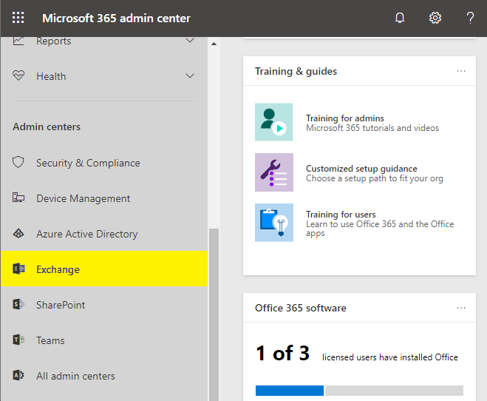This screenshot has height=401, width=487.
Task: Click the Azure Active Directory diamond icon
Action: [x=18, y=233]
